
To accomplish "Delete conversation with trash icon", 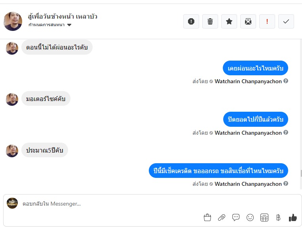I will (210, 21).
